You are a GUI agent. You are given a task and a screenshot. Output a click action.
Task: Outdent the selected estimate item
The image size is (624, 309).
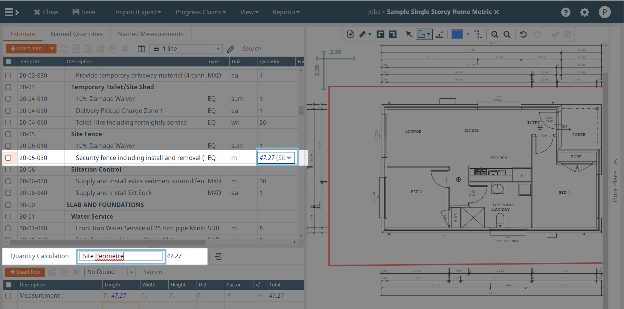point(88,49)
